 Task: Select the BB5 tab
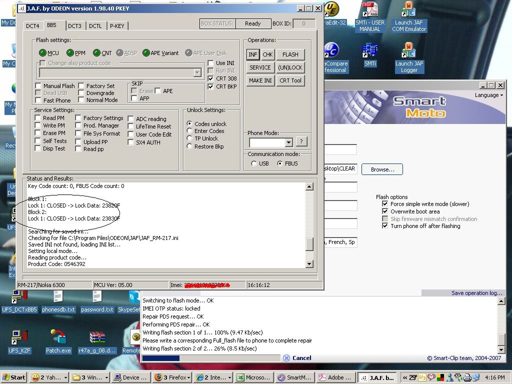[51, 25]
